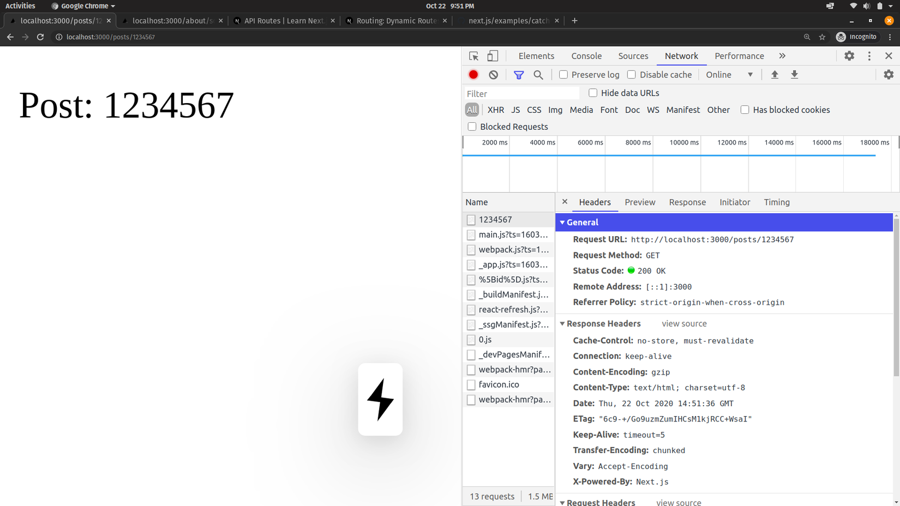Check the Disable cache option
This screenshot has height=506, width=900.
click(632, 75)
